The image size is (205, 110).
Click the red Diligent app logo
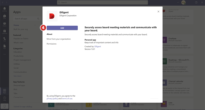(x=52, y=16)
